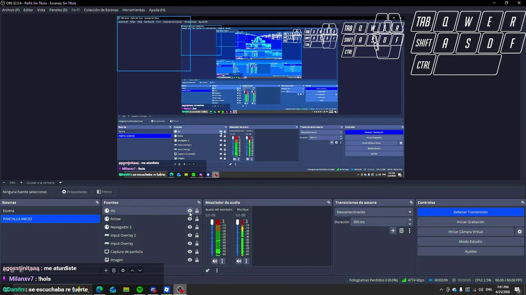The width and height of the screenshot is (526, 295).
Task: Adjust the Mic/Aux volume fader
Action: [238, 222]
